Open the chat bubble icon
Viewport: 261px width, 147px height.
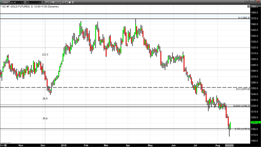[x=66, y=2]
